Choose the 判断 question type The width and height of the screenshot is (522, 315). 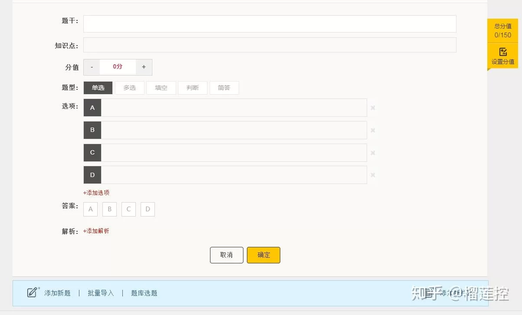pyautogui.click(x=193, y=88)
